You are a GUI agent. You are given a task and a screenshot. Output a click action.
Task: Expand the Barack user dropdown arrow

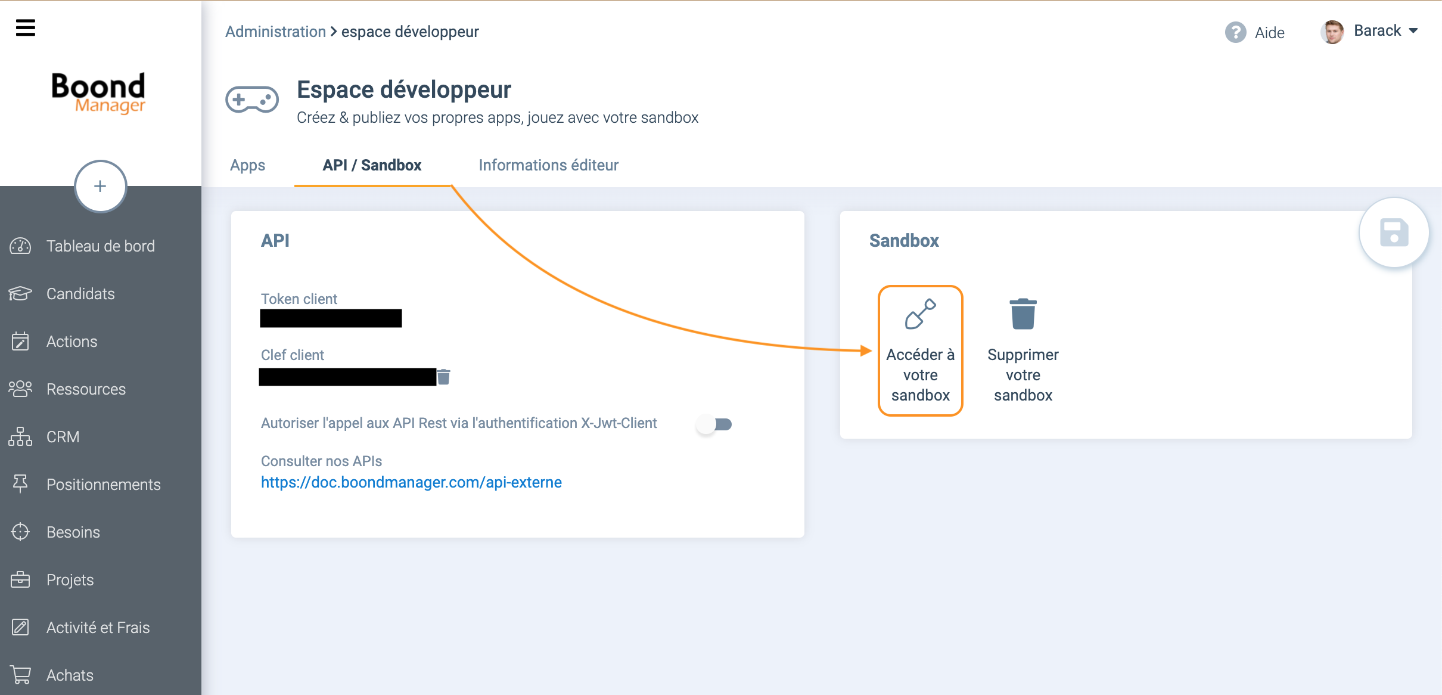coord(1413,31)
